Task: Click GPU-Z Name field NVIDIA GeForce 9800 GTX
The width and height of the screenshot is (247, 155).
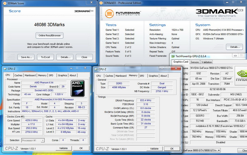Action: pyautogui.click(x=212, y=68)
